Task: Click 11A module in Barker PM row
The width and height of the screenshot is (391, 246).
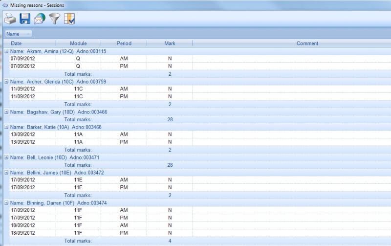Action: pos(78,142)
